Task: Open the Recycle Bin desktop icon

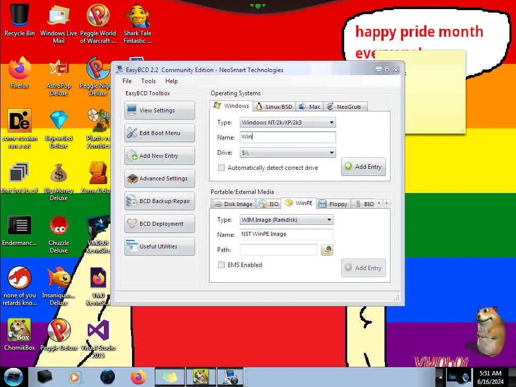Action: point(20,20)
